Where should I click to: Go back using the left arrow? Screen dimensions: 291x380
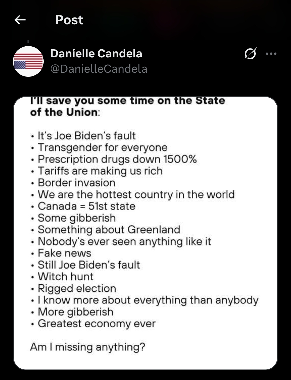(x=20, y=20)
